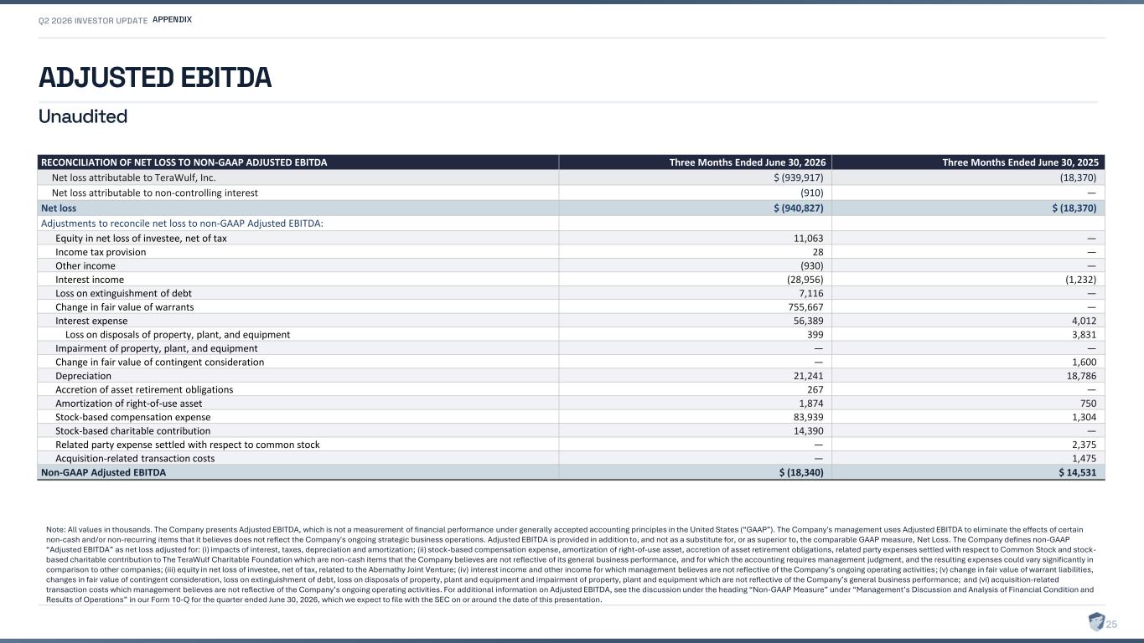Select the APPENDIX header label
The width and height of the screenshot is (1144, 643).
(x=173, y=19)
